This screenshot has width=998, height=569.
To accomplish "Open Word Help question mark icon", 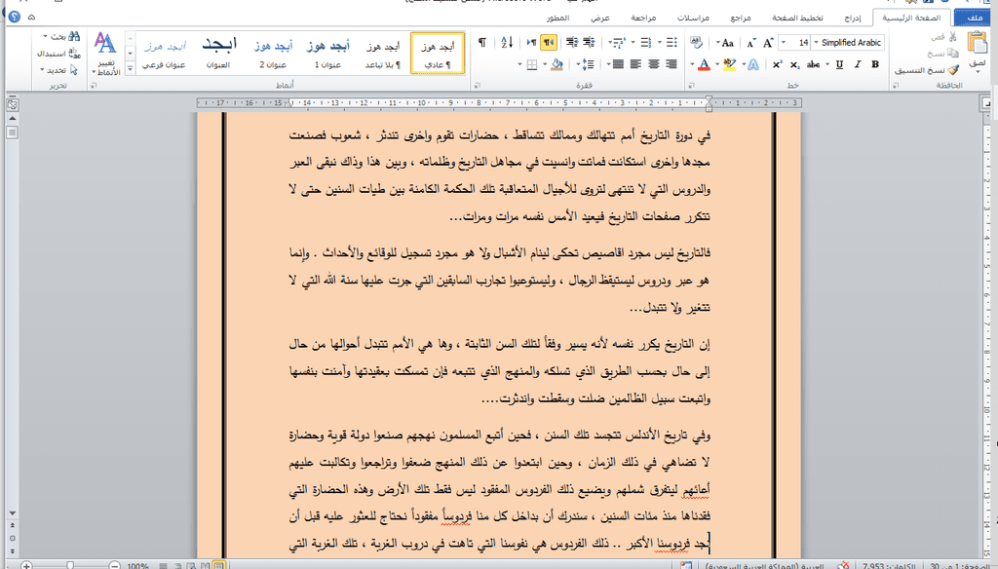I will (x=15, y=17).
